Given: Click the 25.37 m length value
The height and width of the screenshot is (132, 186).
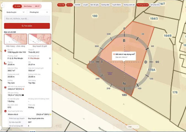Looking at the screenshot, I should pyautogui.click(x=32, y=65).
